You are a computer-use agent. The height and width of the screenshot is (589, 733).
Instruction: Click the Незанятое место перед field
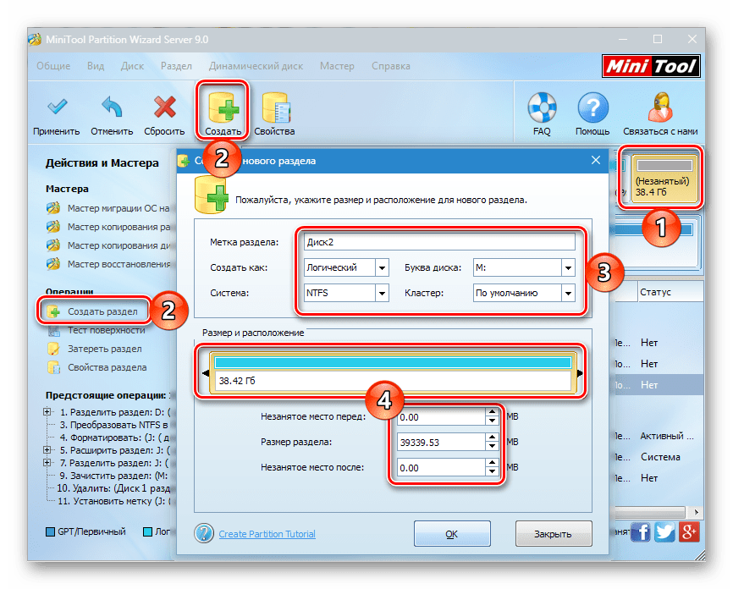(x=441, y=417)
